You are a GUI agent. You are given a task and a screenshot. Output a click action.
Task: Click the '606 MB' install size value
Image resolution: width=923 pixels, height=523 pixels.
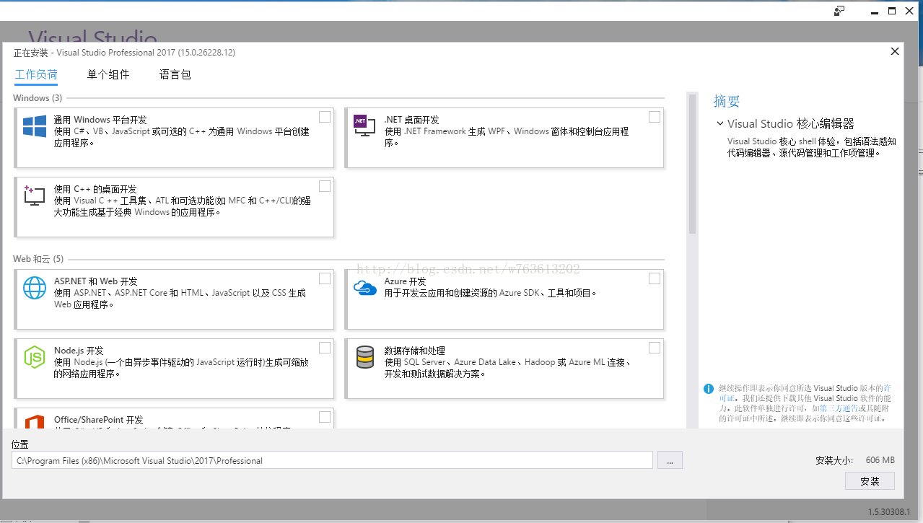tap(880, 460)
